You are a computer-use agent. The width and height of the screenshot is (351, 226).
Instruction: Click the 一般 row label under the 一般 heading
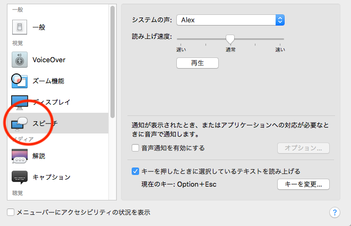39,27
